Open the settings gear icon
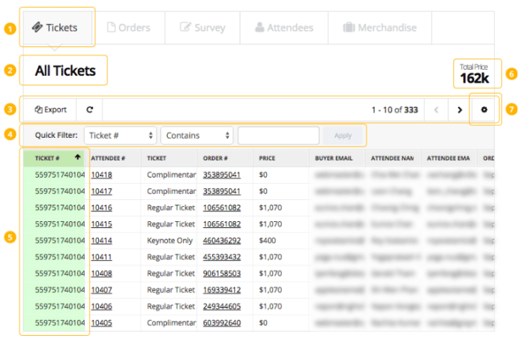The height and width of the screenshot is (344, 525). tap(484, 109)
